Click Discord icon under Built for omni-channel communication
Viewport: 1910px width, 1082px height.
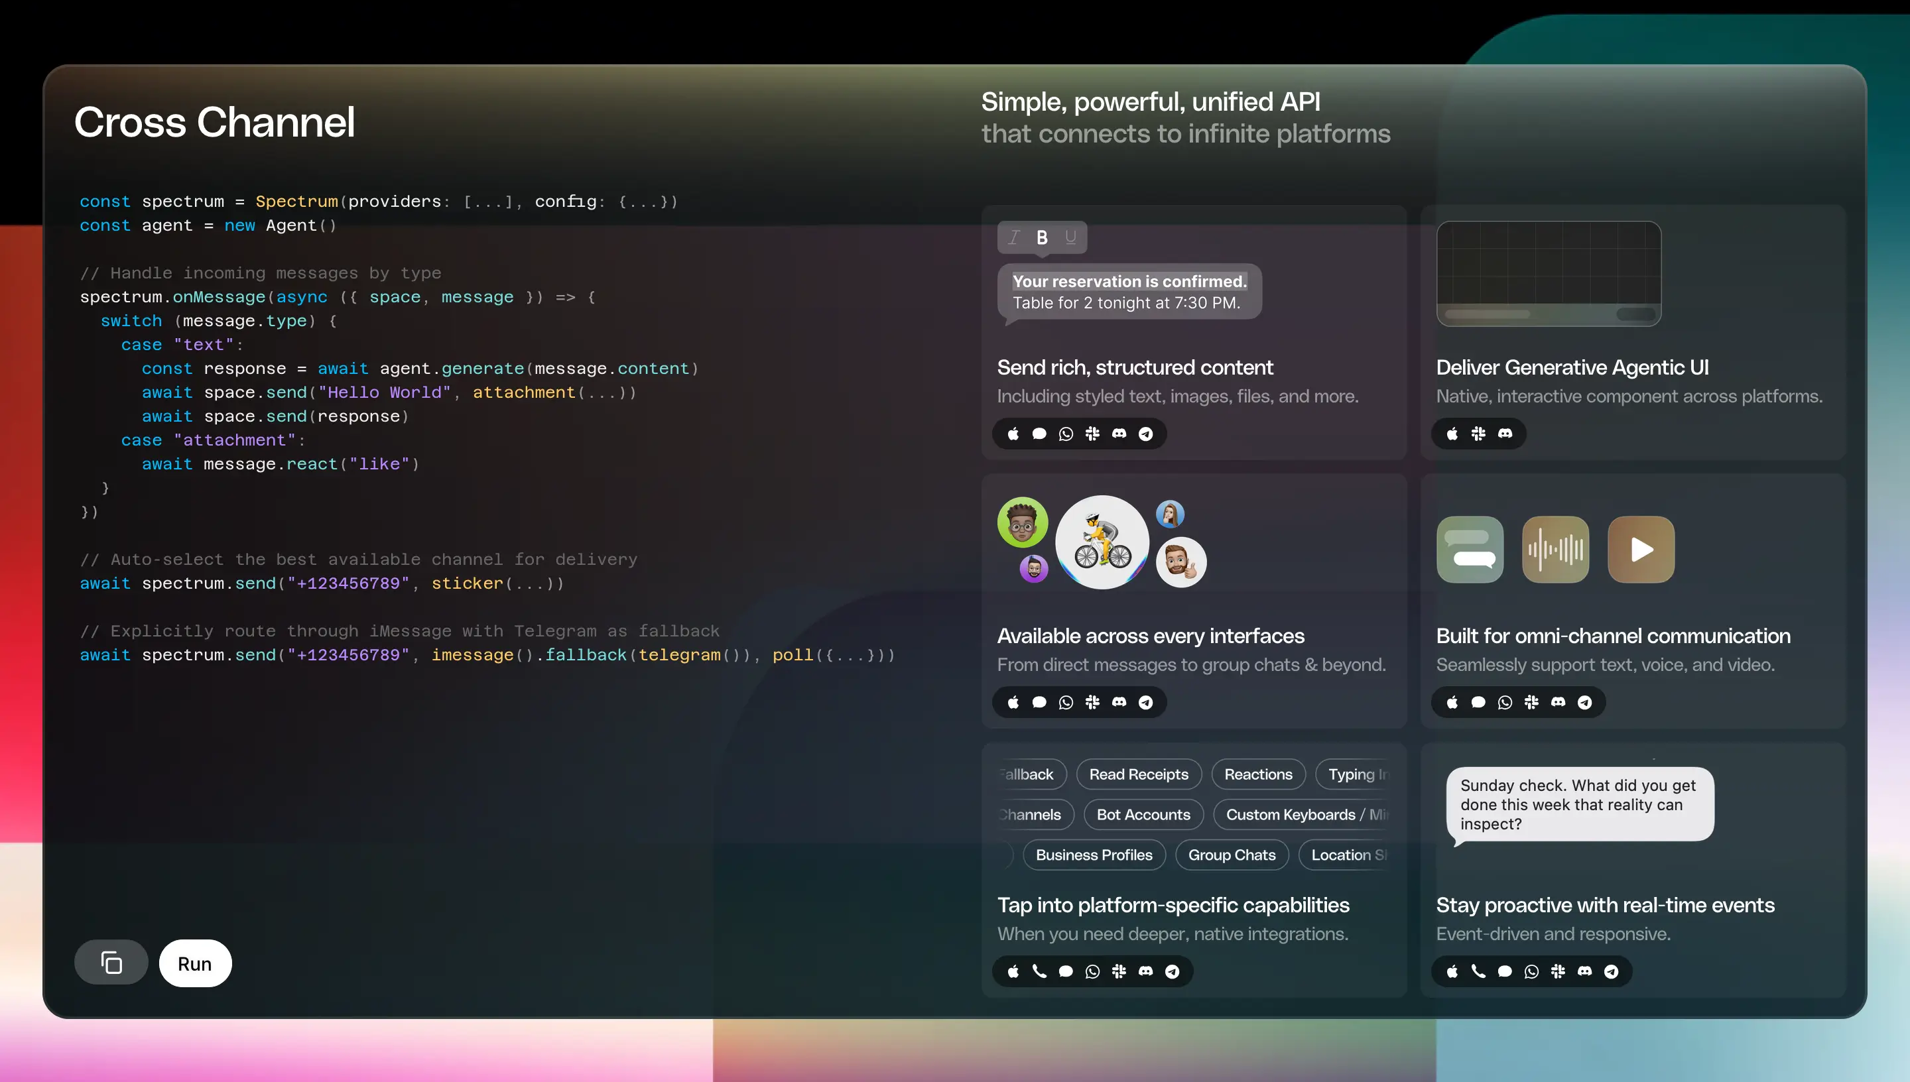(x=1559, y=702)
